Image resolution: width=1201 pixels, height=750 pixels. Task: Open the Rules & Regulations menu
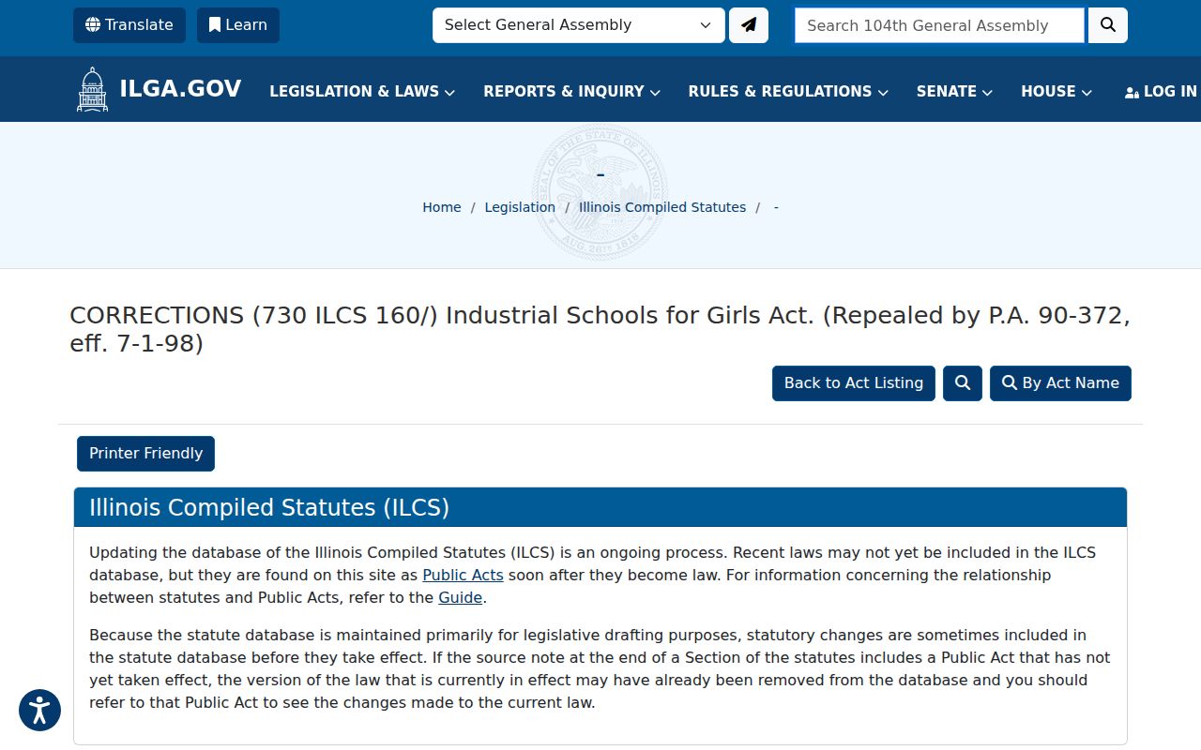(788, 91)
